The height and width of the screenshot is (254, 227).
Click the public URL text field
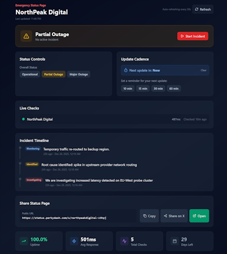pos(78,216)
